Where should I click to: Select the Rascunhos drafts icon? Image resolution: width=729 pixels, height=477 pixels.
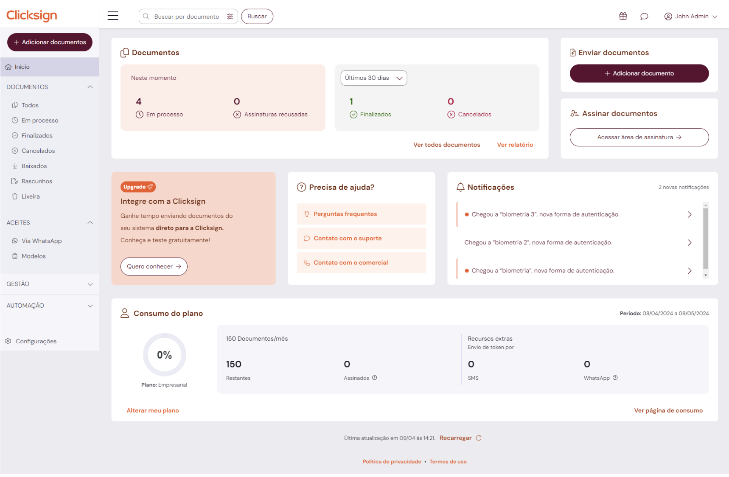pyautogui.click(x=15, y=181)
